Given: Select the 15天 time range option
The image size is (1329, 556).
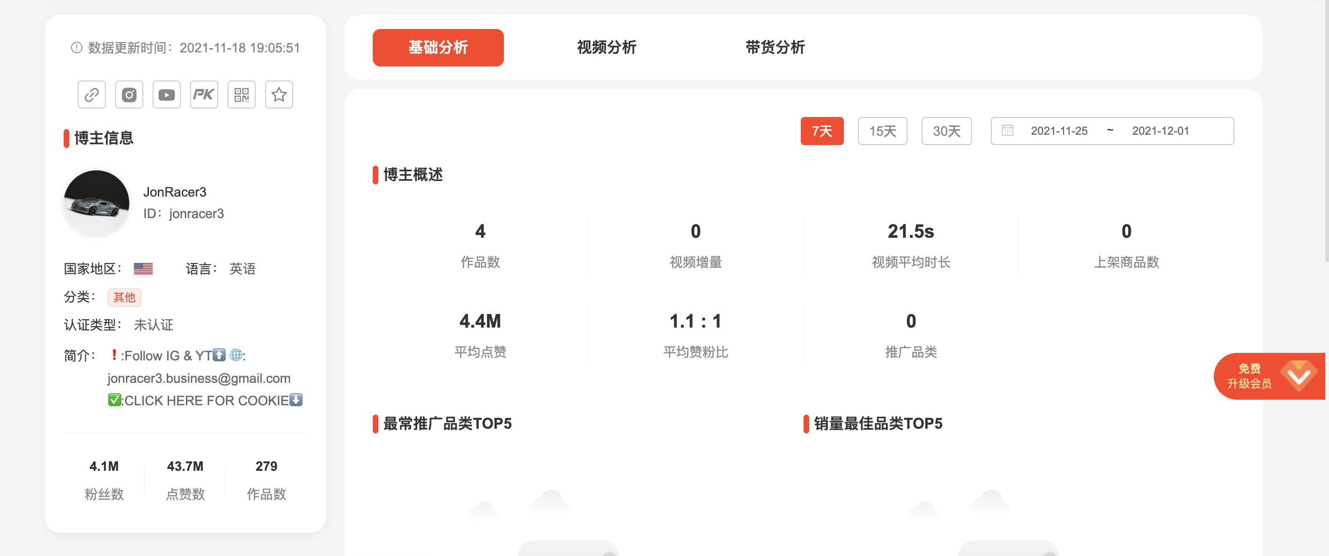Looking at the screenshot, I should coord(883,131).
